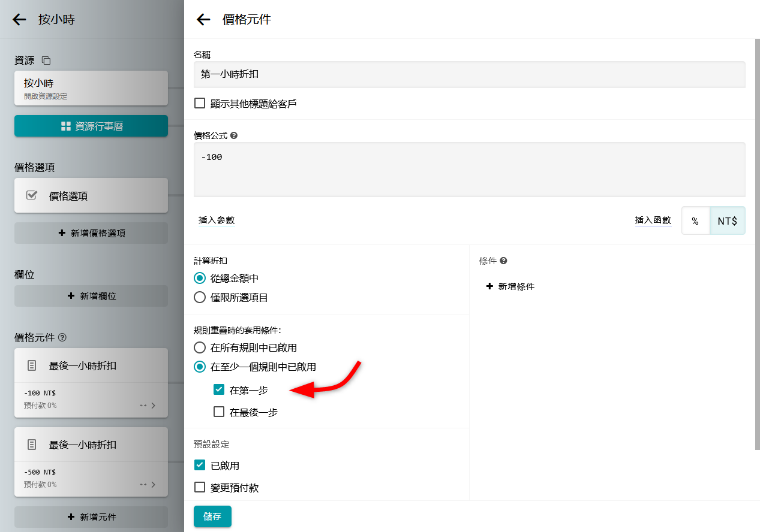Click help icon beside 價格公式
Image resolution: width=760 pixels, height=532 pixels.
click(234, 135)
